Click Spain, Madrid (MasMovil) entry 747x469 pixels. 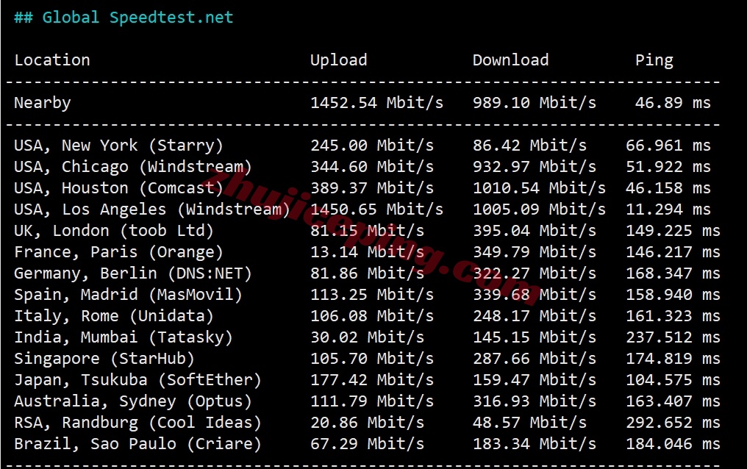click(128, 295)
